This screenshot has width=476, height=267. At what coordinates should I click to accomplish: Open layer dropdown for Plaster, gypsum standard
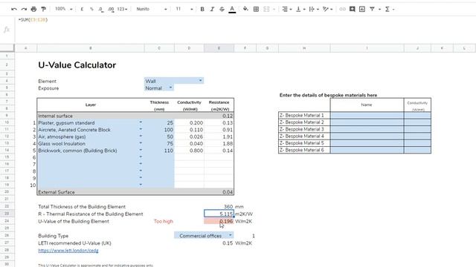(141, 122)
